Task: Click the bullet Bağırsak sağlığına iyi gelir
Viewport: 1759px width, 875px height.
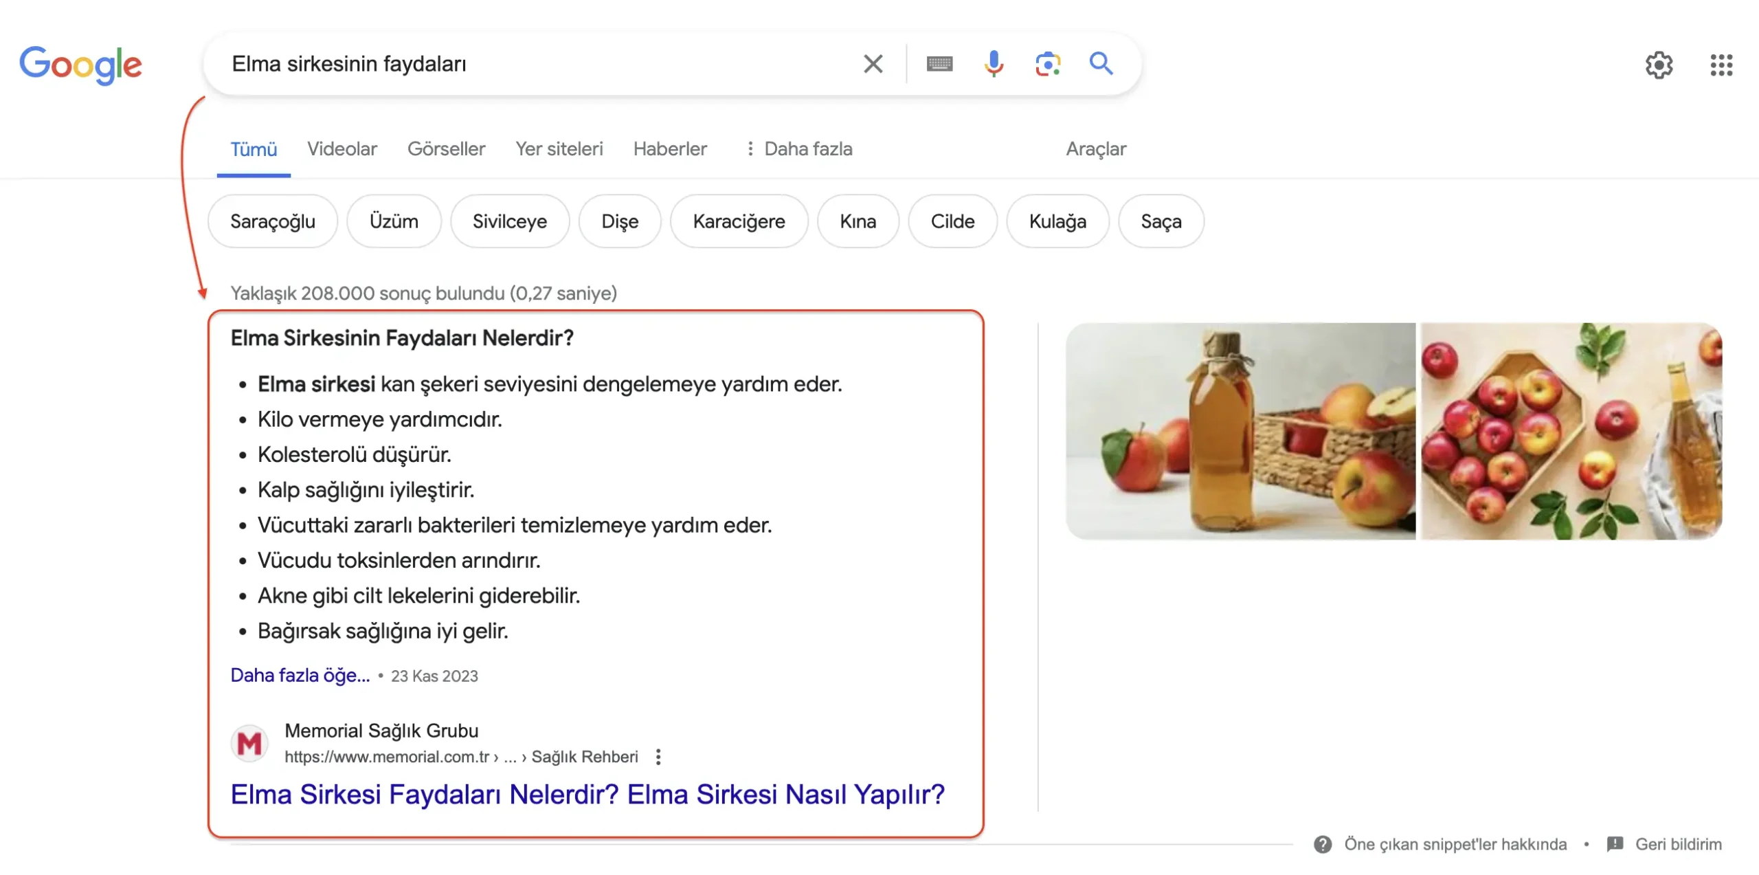Action: pos(383,631)
